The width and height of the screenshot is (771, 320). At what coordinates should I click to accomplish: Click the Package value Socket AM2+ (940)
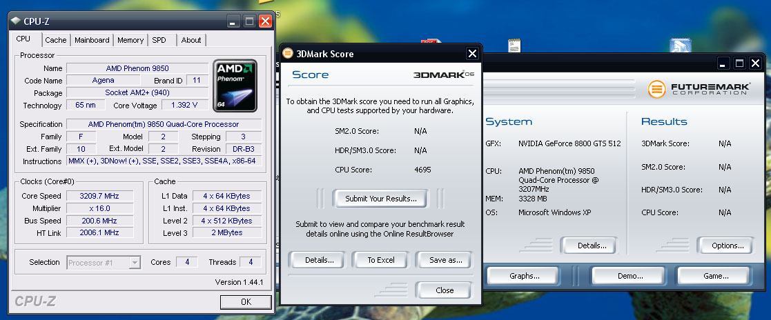pyautogui.click(x=137, y=93)
